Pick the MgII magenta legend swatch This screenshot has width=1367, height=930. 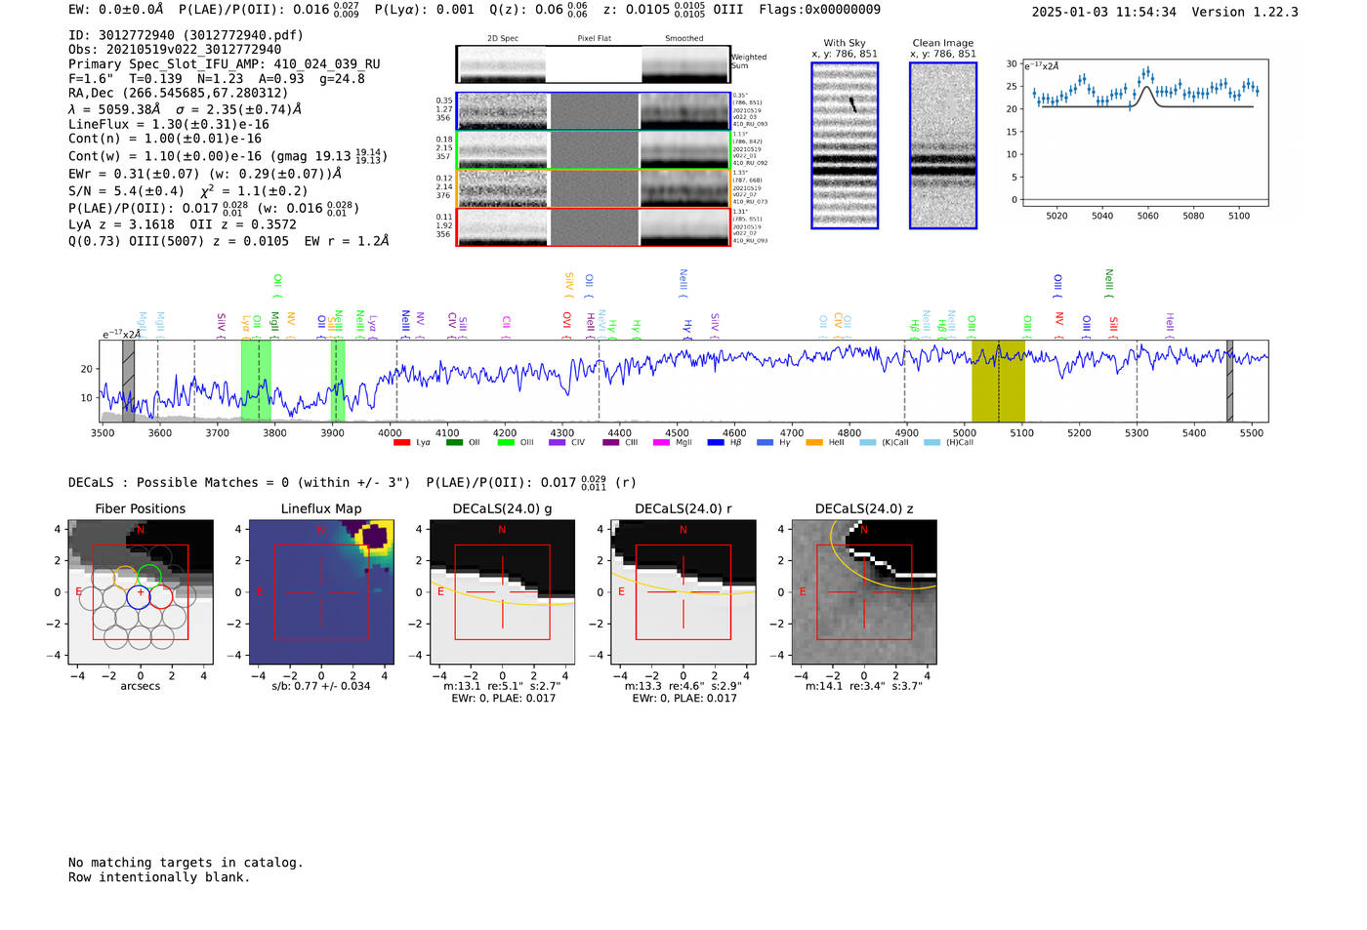click(661, 443)
